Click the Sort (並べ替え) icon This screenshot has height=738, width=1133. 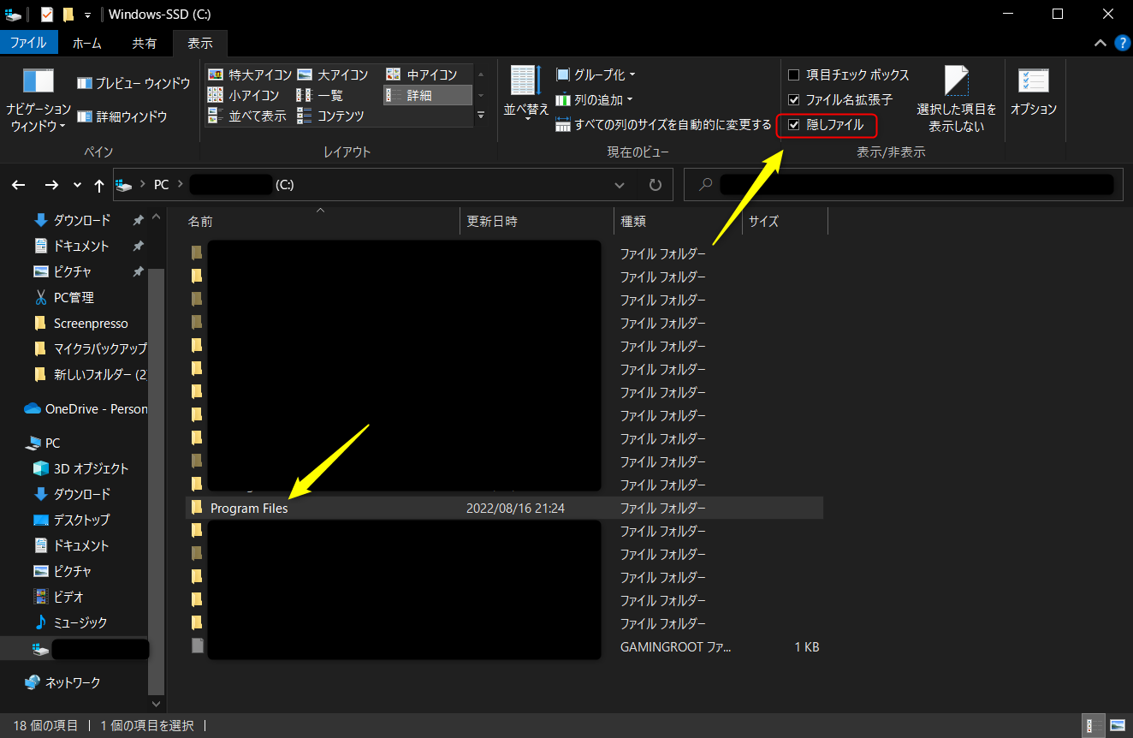525,82
